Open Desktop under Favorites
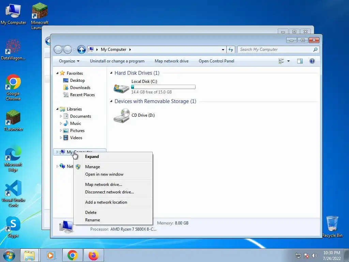The height and width of the screenshot is (262, 349). [74, 81]
